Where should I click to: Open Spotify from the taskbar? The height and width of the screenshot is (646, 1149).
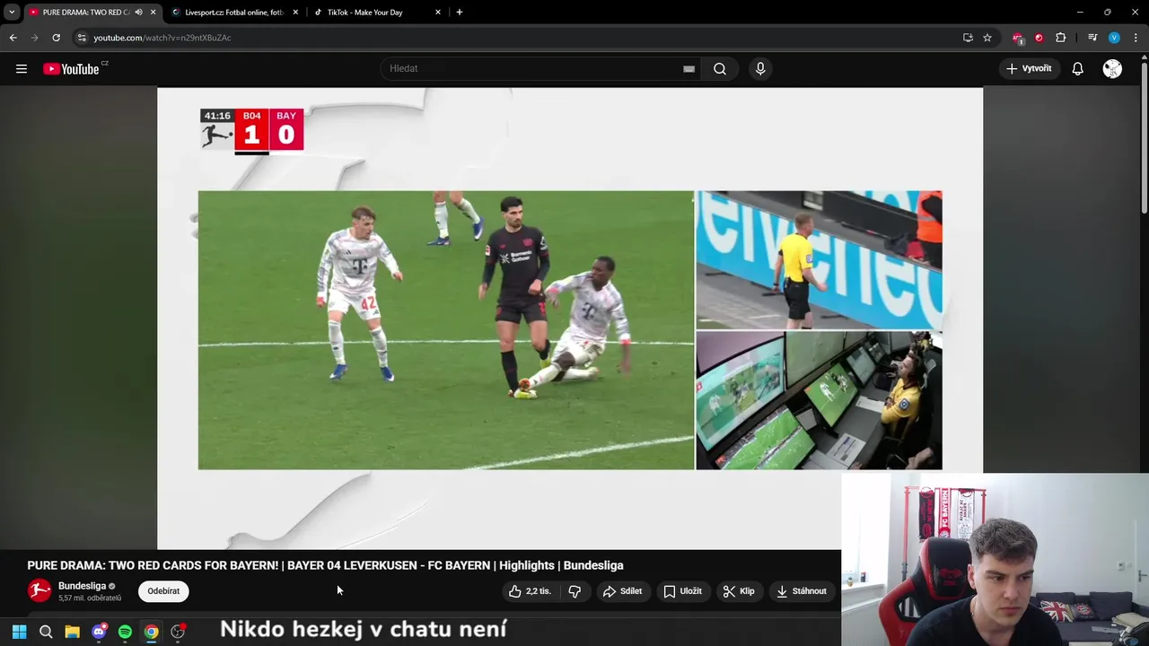click(x=125, y=632)
